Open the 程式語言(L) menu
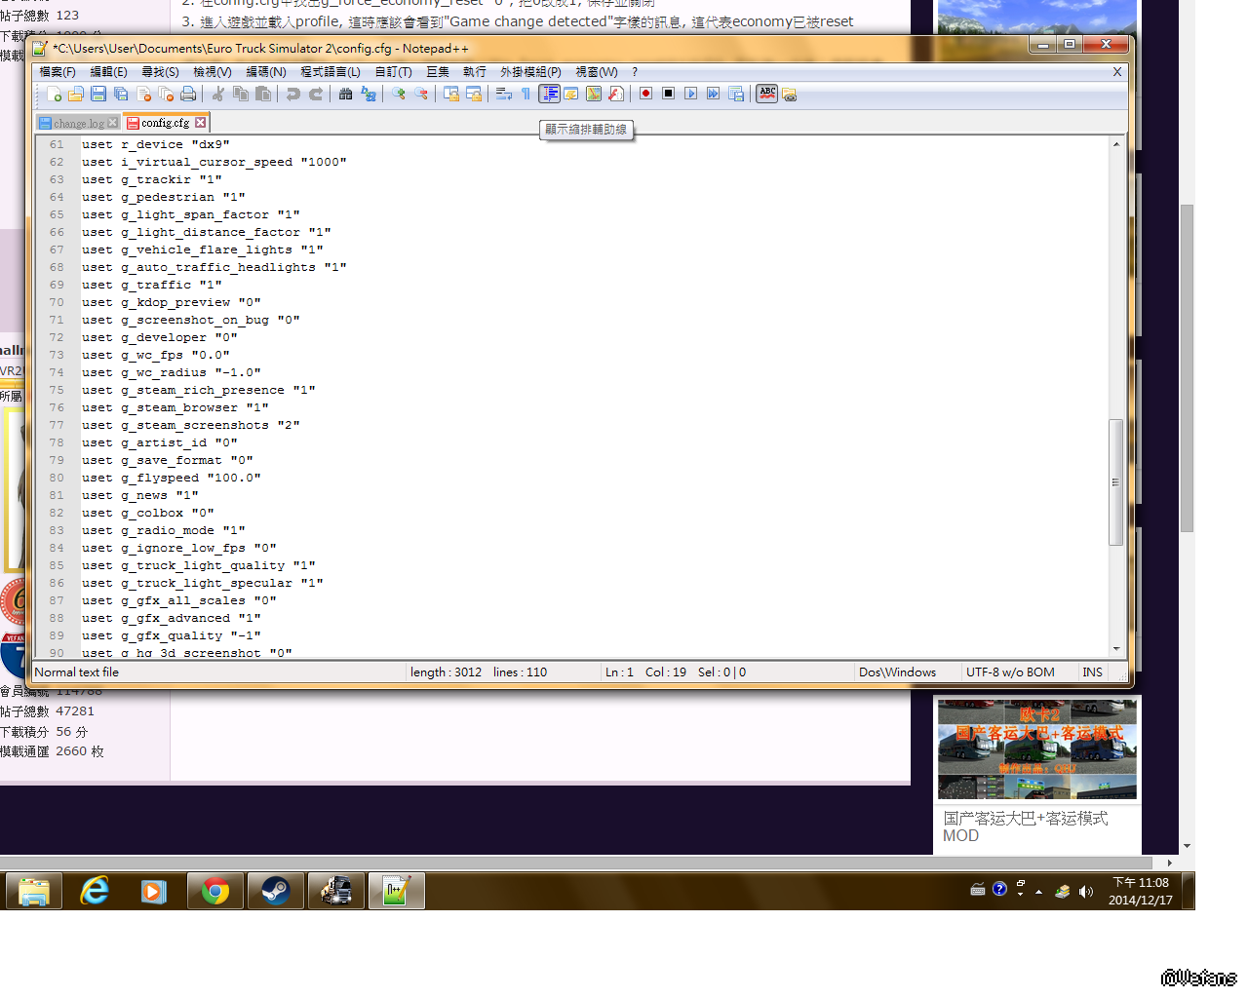The height and width of the screenshot is (998, 1248). tap(331, 72)
